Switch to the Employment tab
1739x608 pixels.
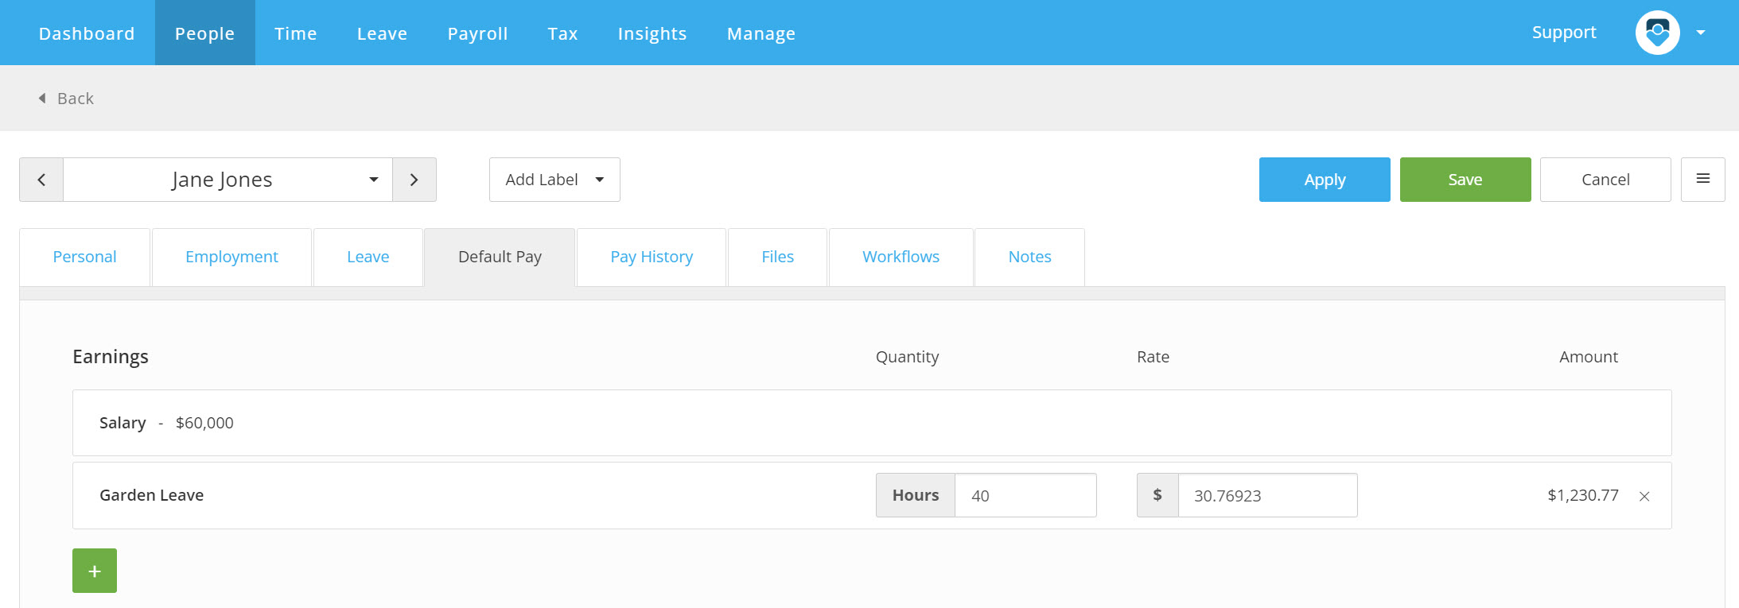click(231, 257)
